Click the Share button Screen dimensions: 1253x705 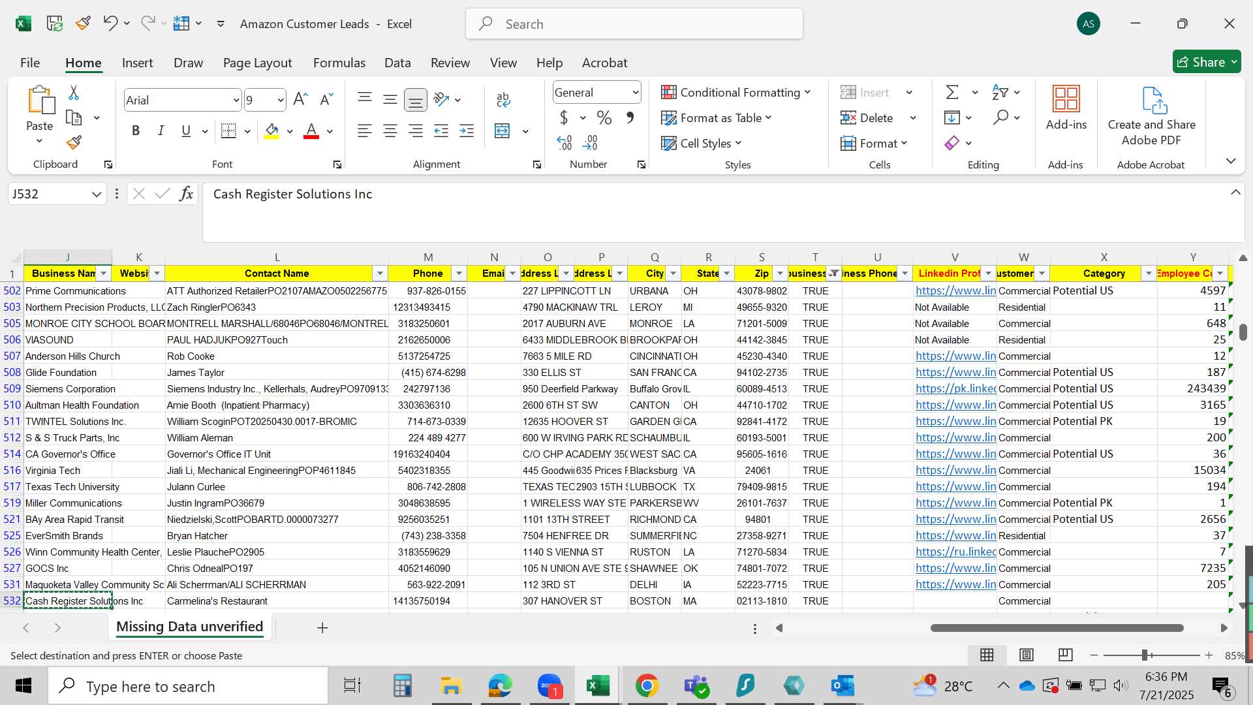coord(1207,62)
